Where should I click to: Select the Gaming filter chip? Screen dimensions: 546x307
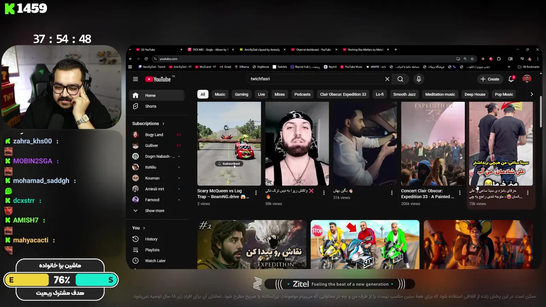point(241,94)
